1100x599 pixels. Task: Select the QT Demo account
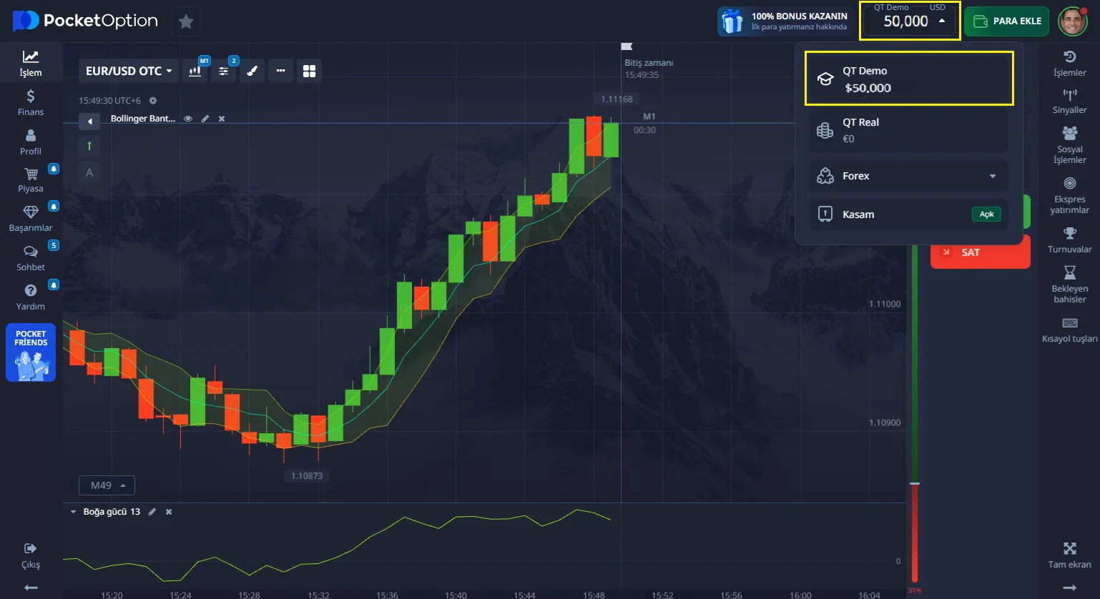(x=908, y=79)
